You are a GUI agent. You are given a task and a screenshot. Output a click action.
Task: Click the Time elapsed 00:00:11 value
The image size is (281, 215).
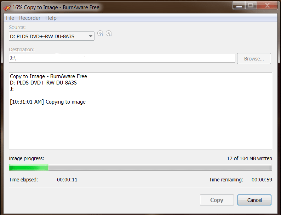click(x=67, y=180)
